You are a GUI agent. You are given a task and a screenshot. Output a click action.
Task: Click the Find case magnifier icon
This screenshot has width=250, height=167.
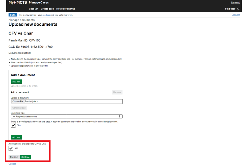click(238, 9)
